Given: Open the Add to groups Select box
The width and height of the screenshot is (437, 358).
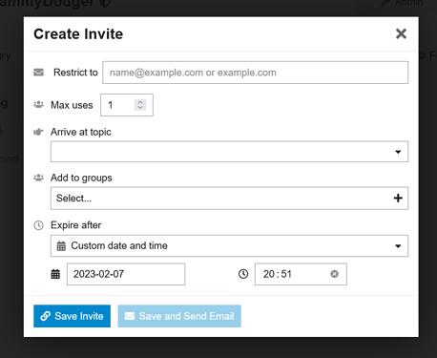Looking at the screenshot, I should pyautogui.click(x=229, y=199).
